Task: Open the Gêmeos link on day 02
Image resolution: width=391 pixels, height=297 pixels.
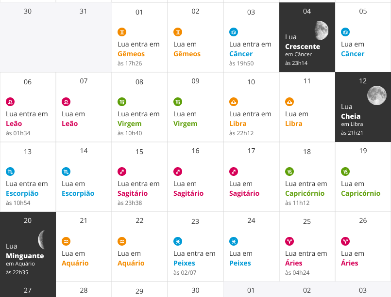Action: (187, 54)
